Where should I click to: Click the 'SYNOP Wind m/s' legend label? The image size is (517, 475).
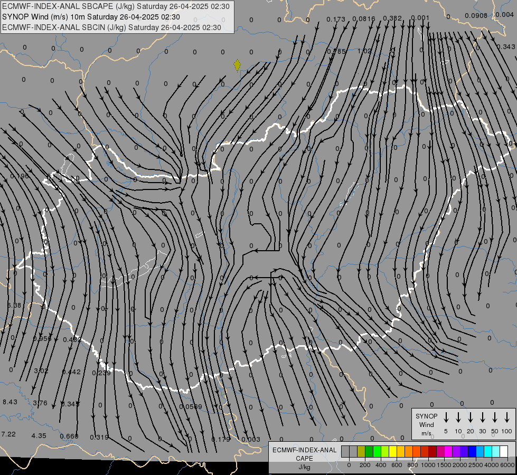tap(426, 424)
